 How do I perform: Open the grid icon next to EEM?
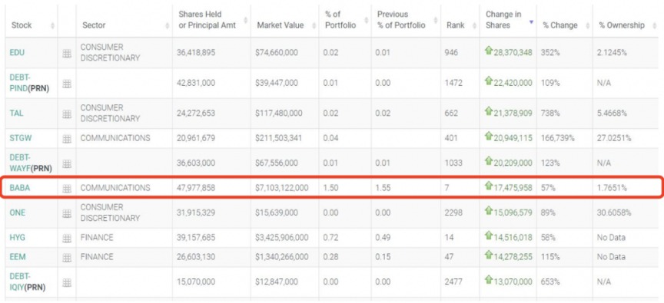tap(67, 258)
